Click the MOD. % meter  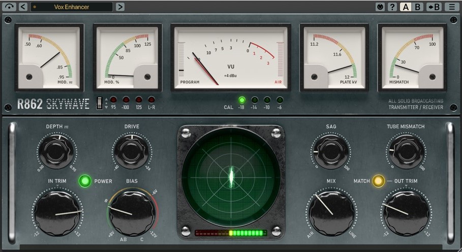[127, 58]
